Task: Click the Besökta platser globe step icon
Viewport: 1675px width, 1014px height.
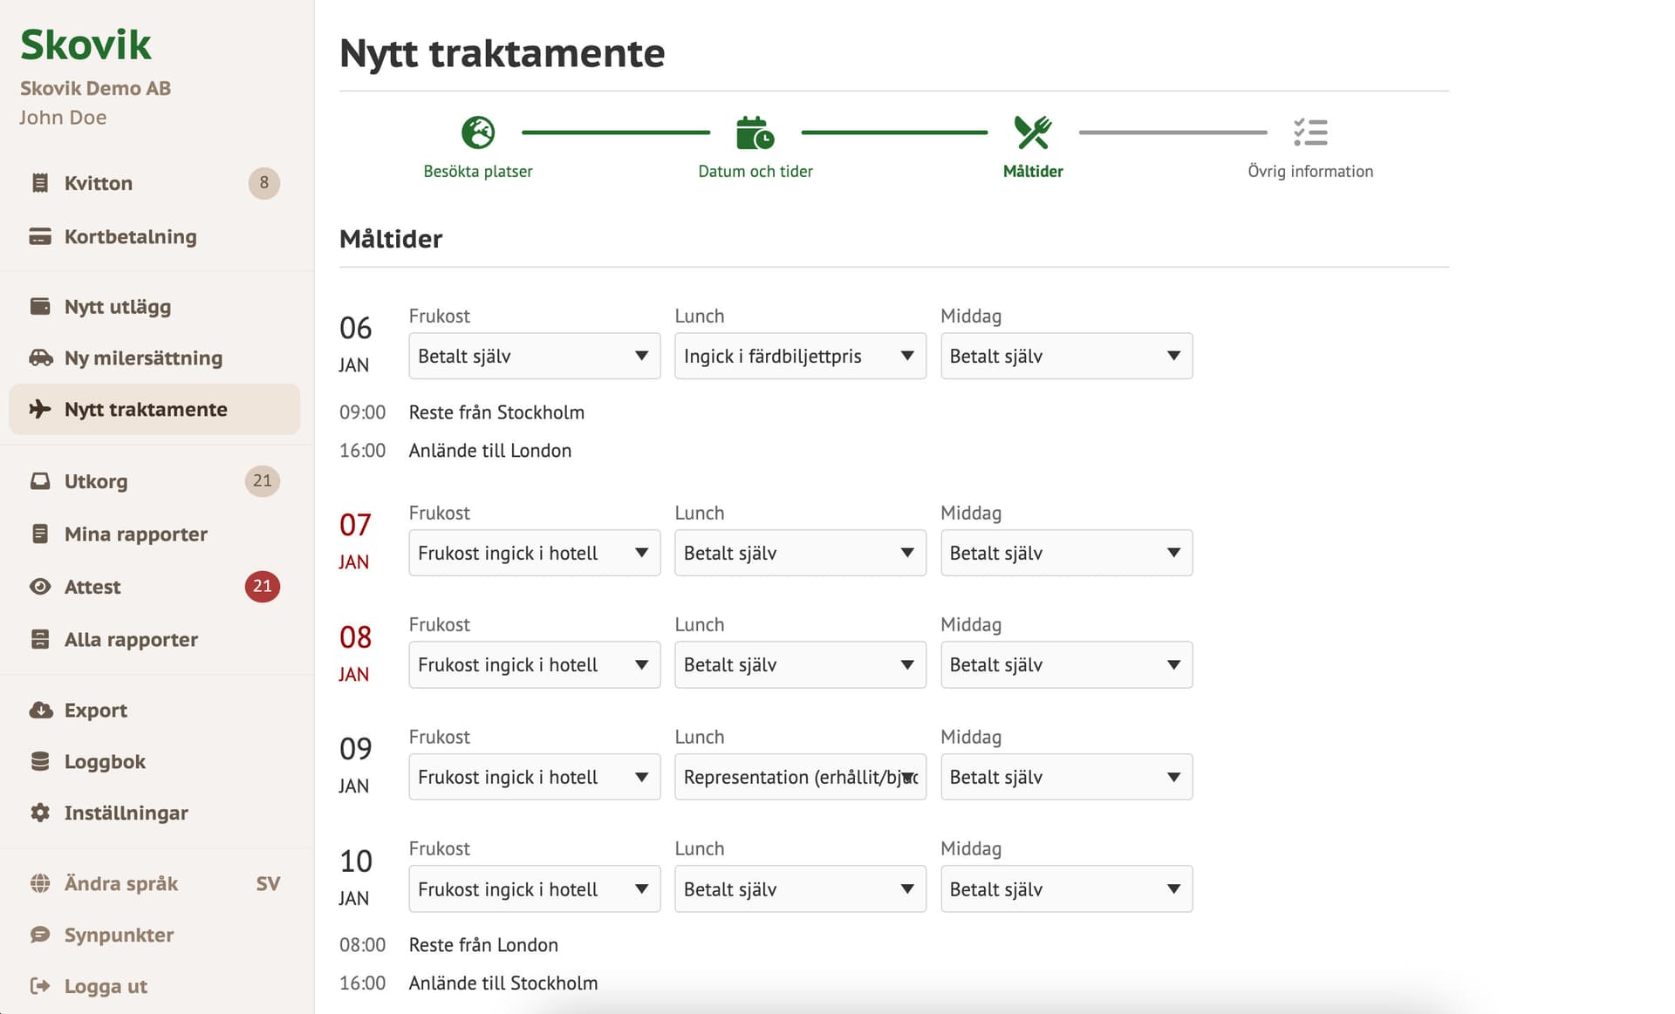Action: [478, 133]
